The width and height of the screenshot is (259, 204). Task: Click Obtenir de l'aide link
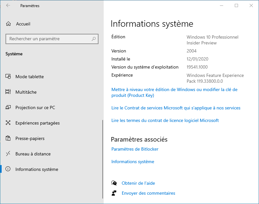(138, 183)
